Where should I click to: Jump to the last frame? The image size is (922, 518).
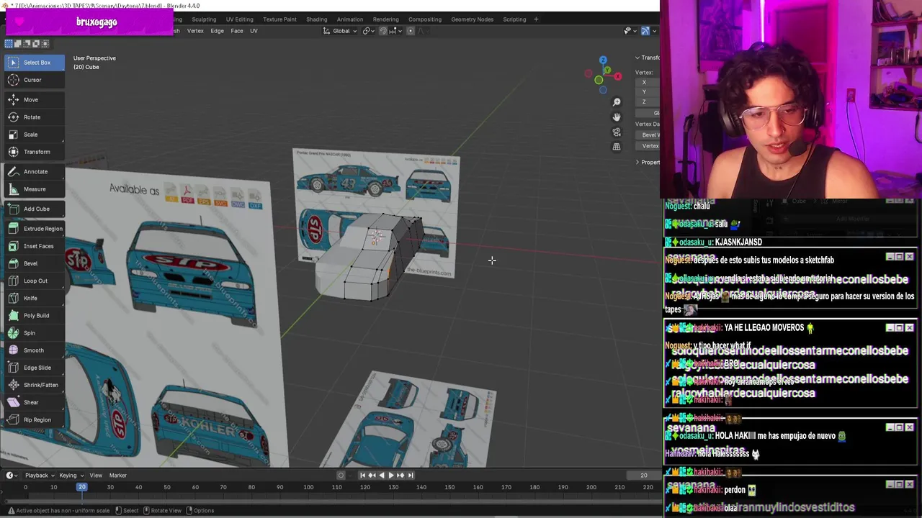tap(411, 475)
